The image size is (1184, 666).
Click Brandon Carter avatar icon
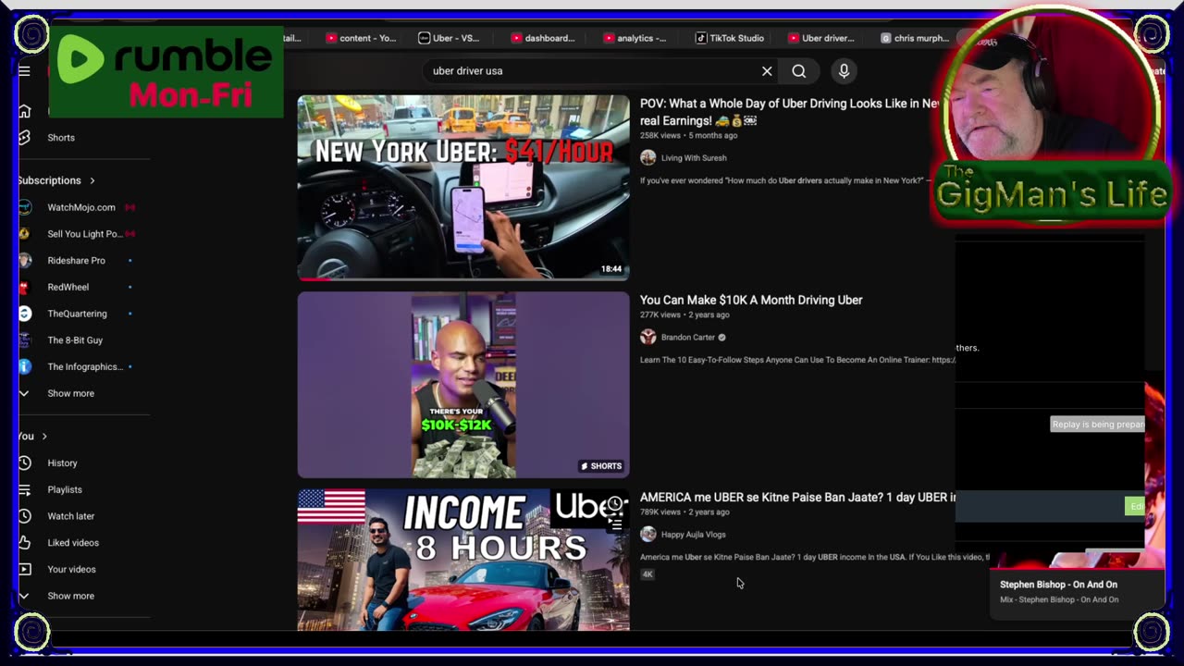click(x=648, y=338)
